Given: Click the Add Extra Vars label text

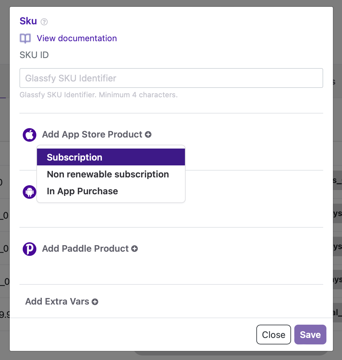Looking at the screenshot, I should pyautogui.click(x=57, y=302).
